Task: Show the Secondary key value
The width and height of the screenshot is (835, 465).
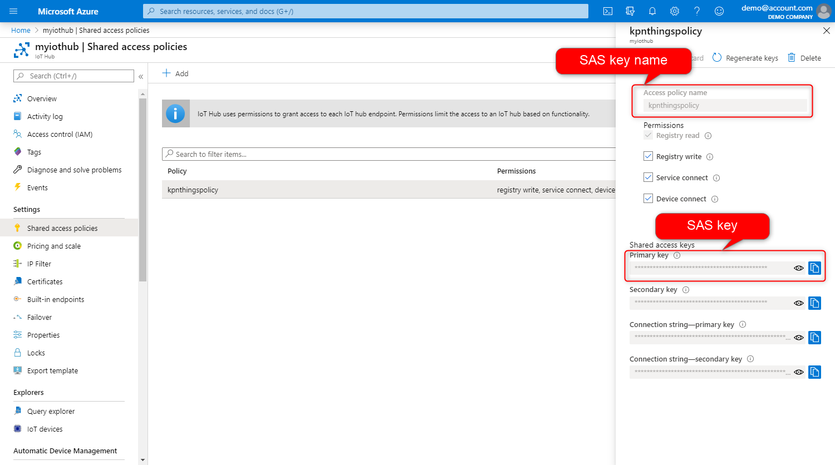Action: (799, 303)
